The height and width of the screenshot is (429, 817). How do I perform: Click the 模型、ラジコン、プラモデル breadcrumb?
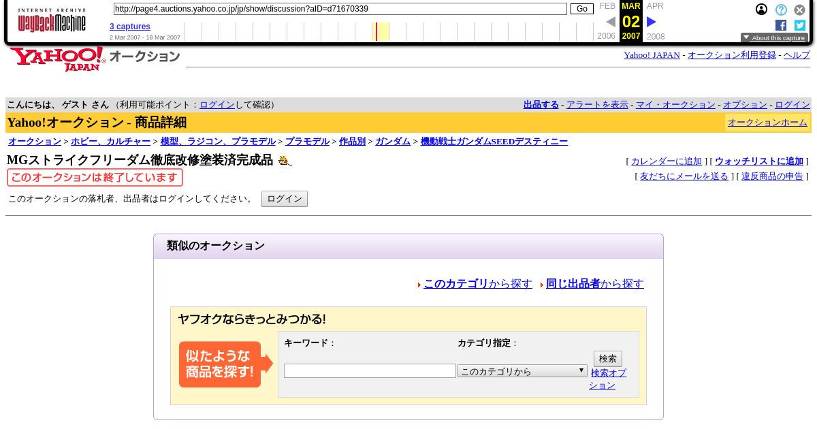click(x=218, y=142)
